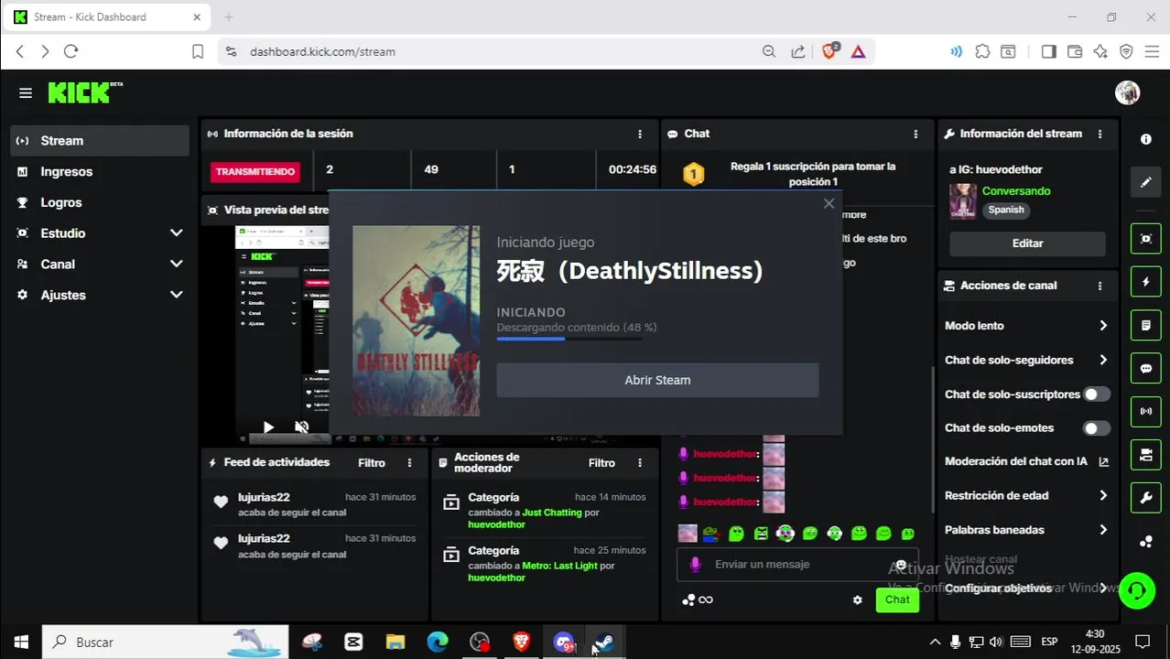Open Steam from the Windows taskbar
Screen dimensions: 1170x659
(x=603, y=642)
